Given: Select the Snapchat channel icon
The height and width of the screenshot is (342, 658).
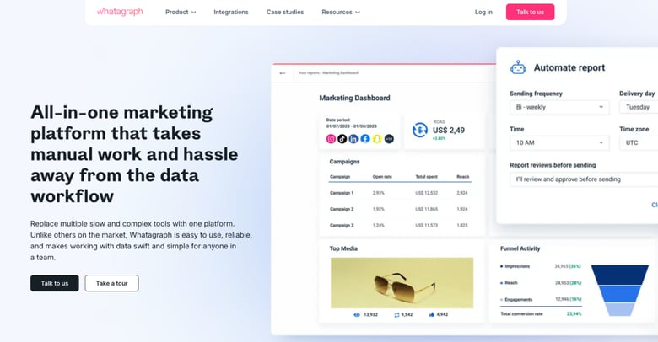Looking at the screenshot, I should coord(377,138).
